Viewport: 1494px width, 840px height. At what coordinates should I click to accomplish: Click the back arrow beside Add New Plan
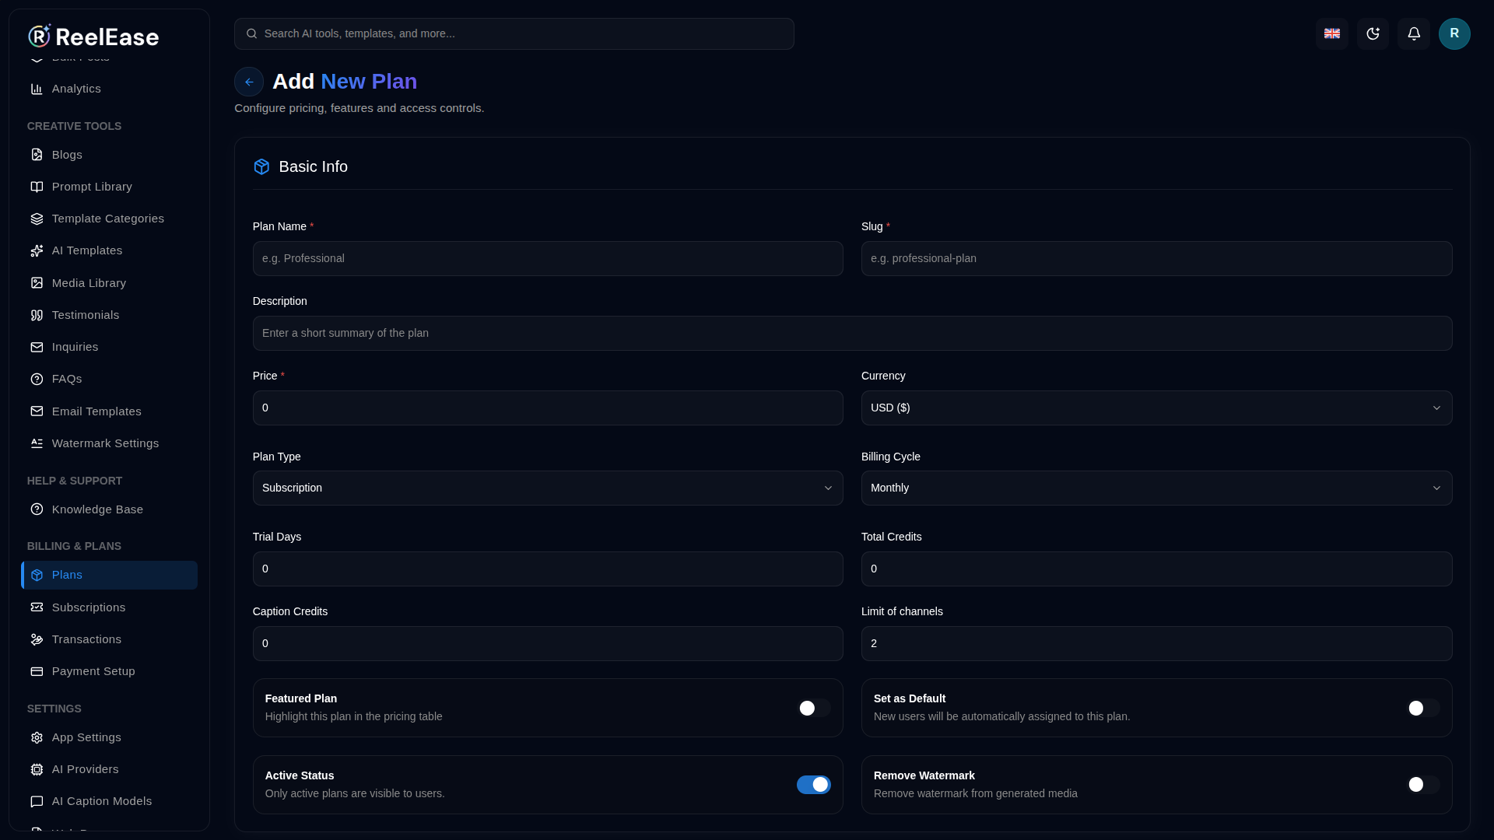pyautogui.click(x=249, y=82)
